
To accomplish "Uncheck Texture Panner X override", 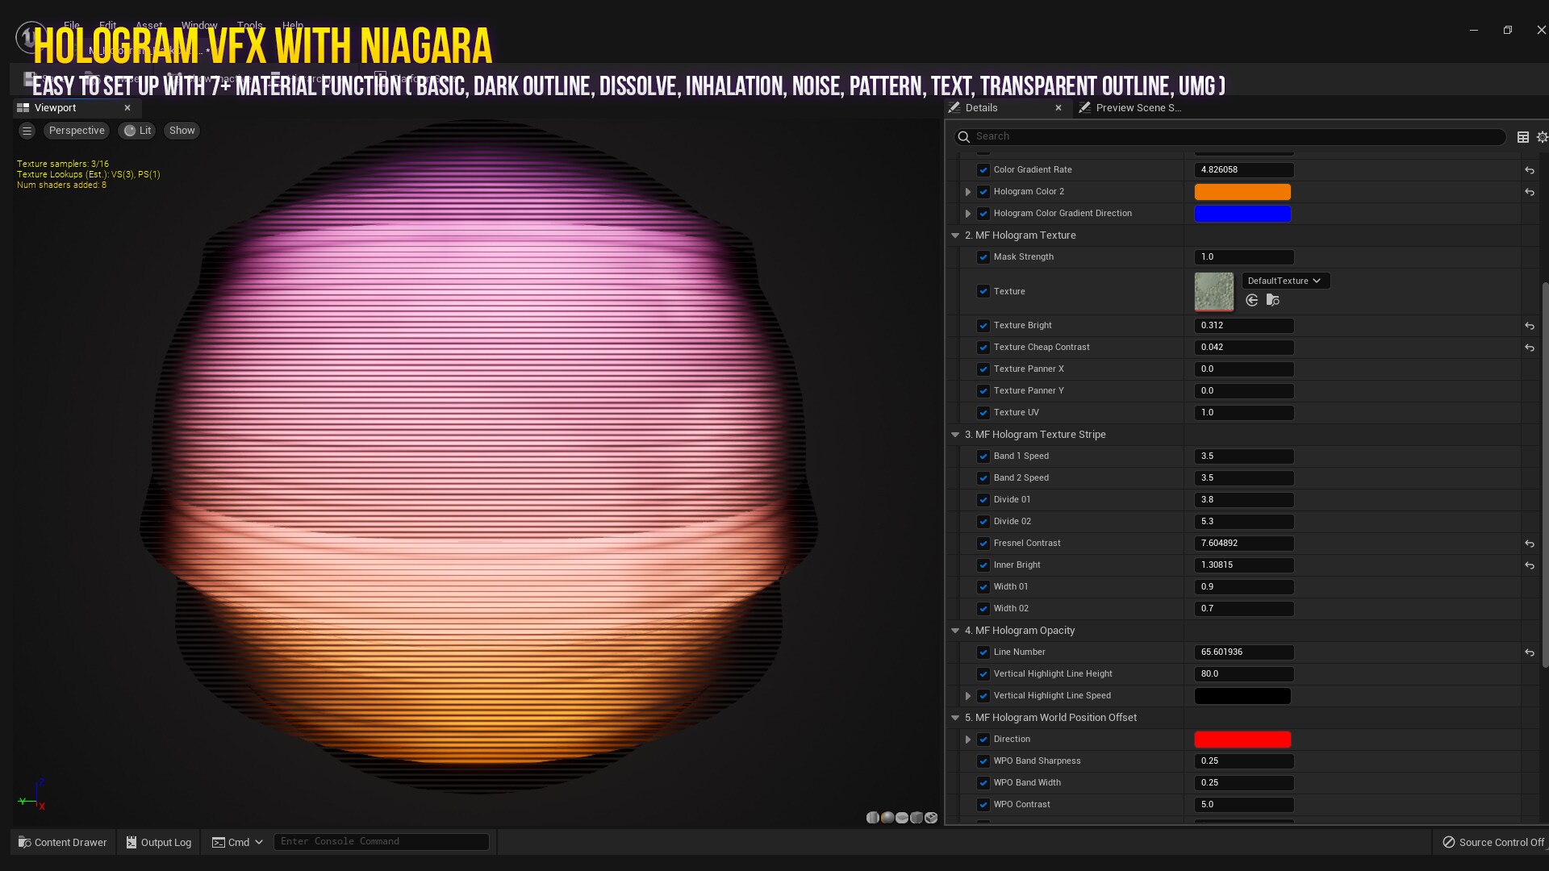I will pos(983,369).
